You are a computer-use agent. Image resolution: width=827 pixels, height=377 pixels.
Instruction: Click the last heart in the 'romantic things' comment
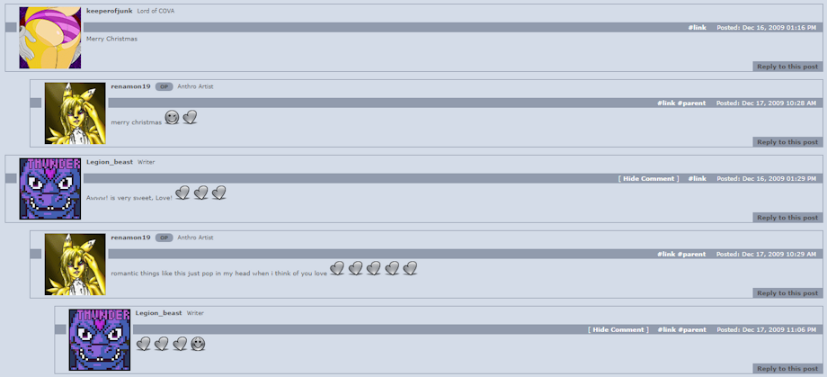[x=410, y=268]
